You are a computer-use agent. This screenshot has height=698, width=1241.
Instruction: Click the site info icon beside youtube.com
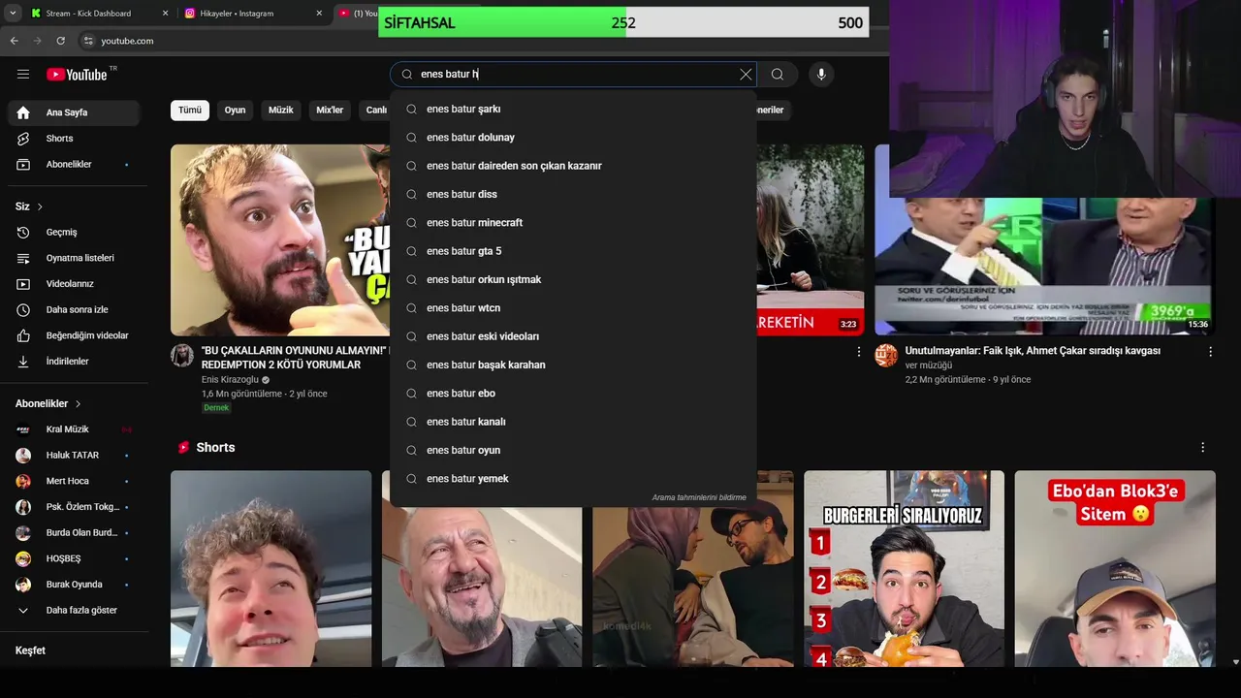pos(88,41)
